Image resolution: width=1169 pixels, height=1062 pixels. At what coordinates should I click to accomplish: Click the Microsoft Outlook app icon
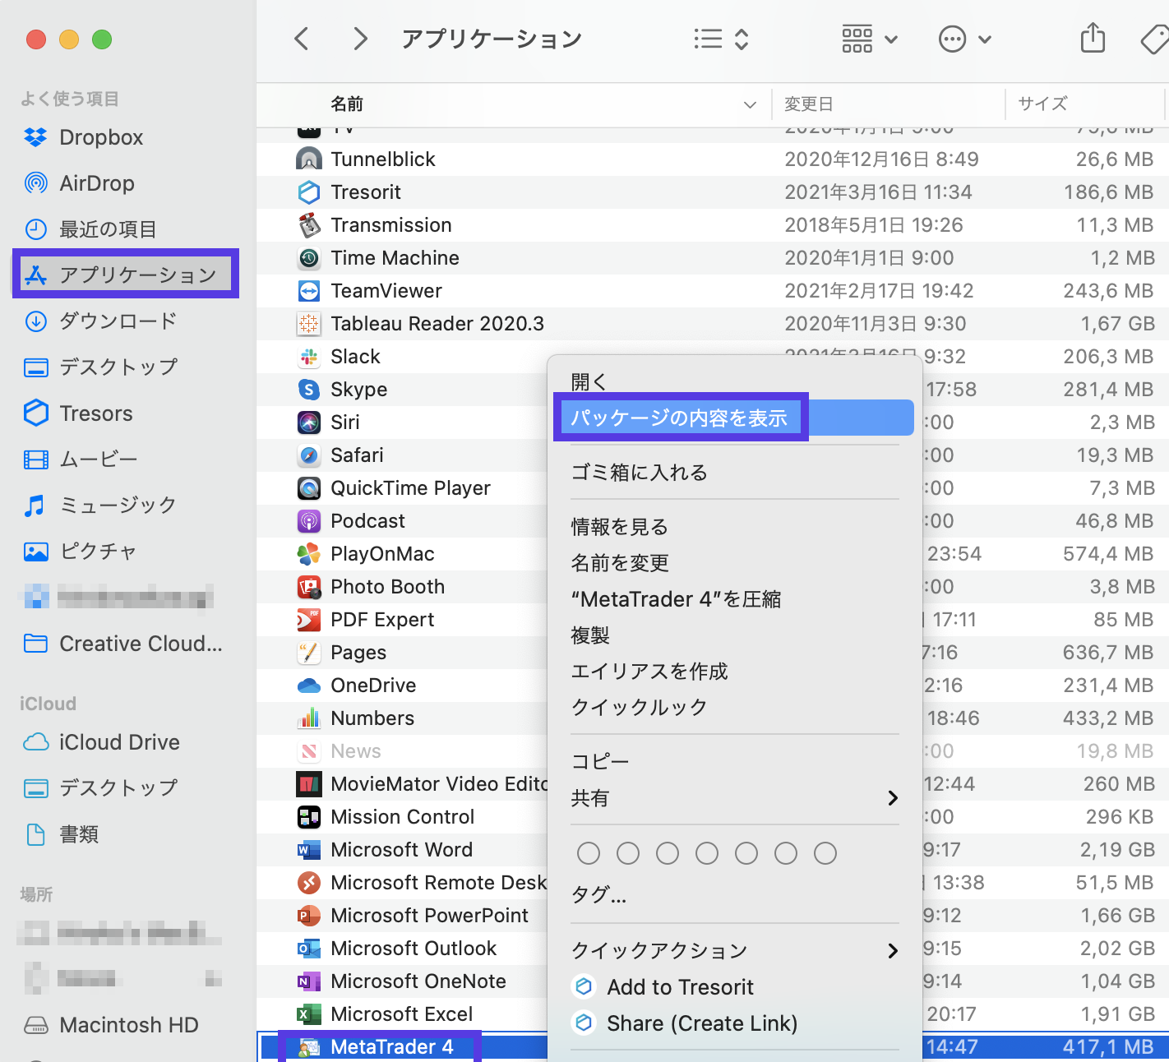[x=309, y=949]
